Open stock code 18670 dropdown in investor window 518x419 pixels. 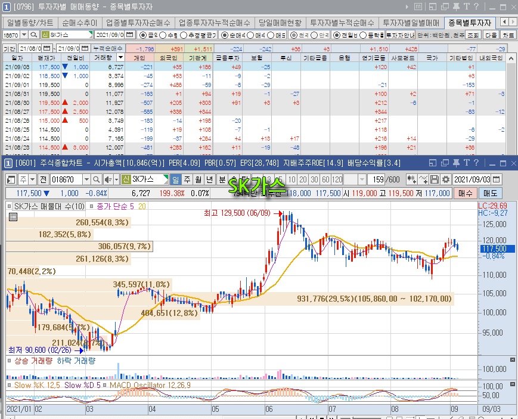coord(24,35)
